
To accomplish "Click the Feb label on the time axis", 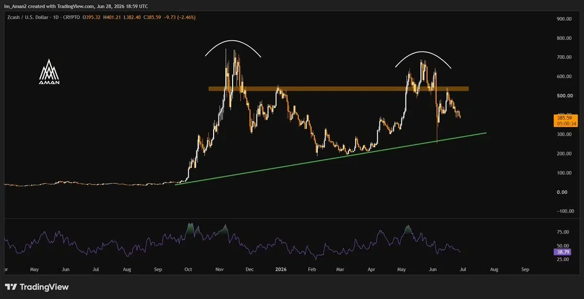I will tap(312, 269).
